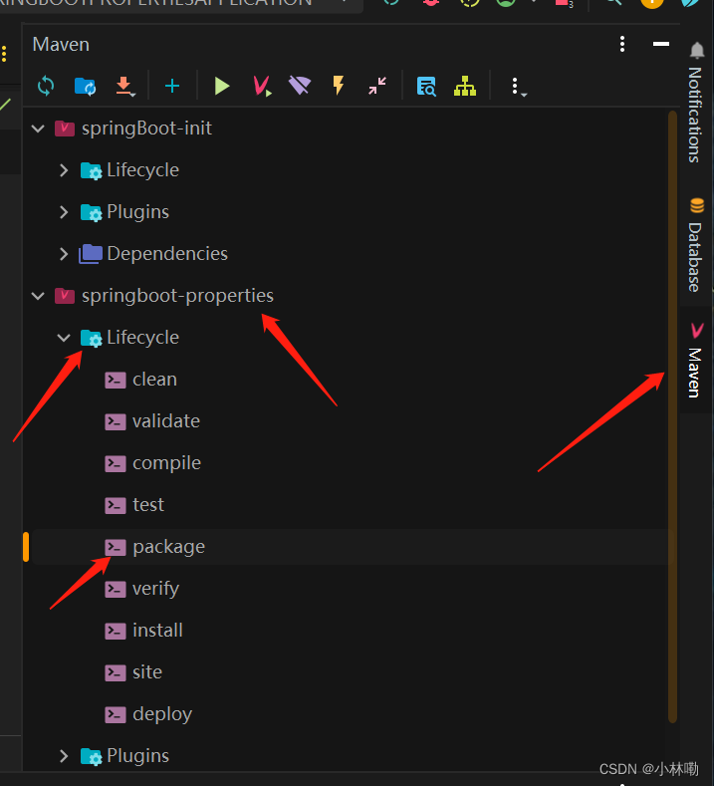Expand Dependencies under springBoot-init
Image resolution: width=714 pixels, height=786 pixels.
coord(64,254)
